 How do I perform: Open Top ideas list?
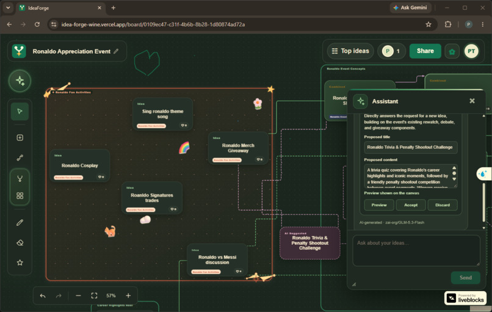tap(350, 51)
